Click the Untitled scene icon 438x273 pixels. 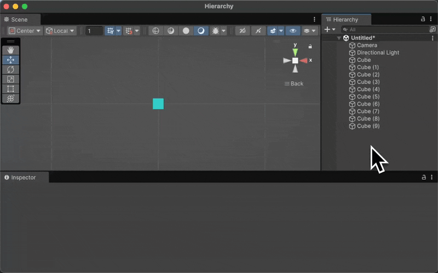coord(346,38)
